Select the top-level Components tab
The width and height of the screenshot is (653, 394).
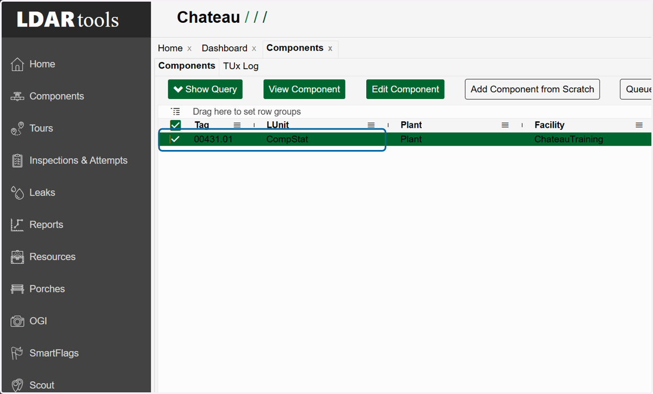tap(295, 48)
